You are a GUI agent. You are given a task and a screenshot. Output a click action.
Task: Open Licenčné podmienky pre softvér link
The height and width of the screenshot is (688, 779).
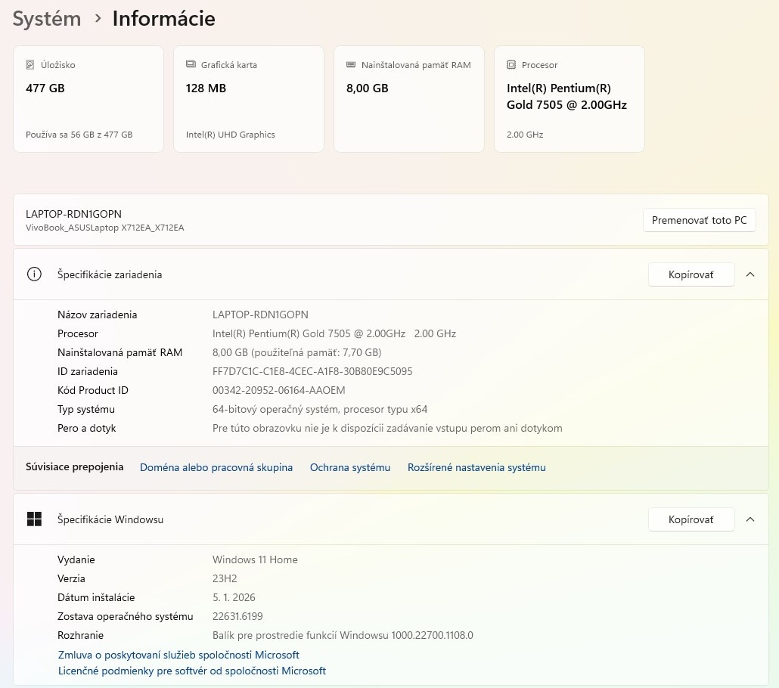[x=192, y=671]
